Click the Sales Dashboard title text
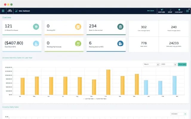The width and height of the screenshot is (191, 119). [x=24, y=11]
